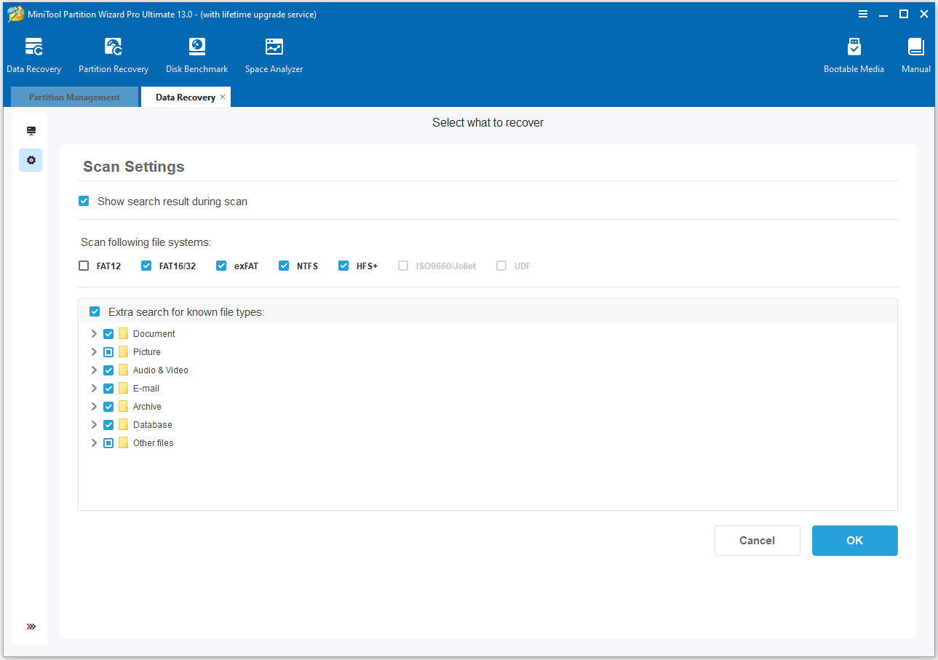
Task: Switch to the Partition Management tab
Action: [74, 98]
